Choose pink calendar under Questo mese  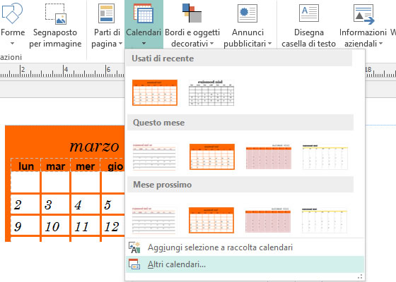(269, 157)
